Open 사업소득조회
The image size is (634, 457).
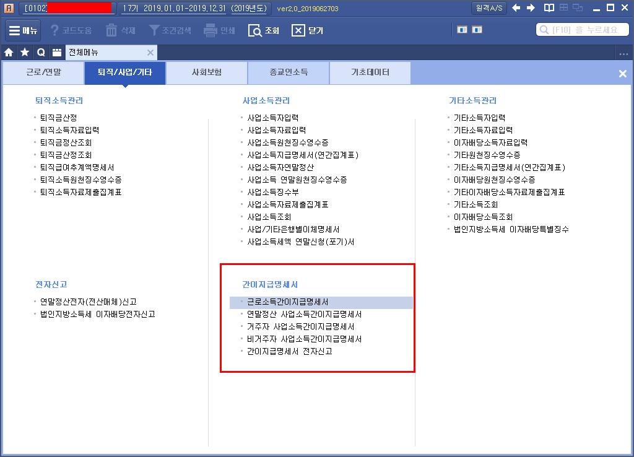pyautogui.click(x=269, y=217)
